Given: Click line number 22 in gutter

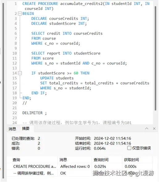Looking at the screenshot, I should [15, 113].
